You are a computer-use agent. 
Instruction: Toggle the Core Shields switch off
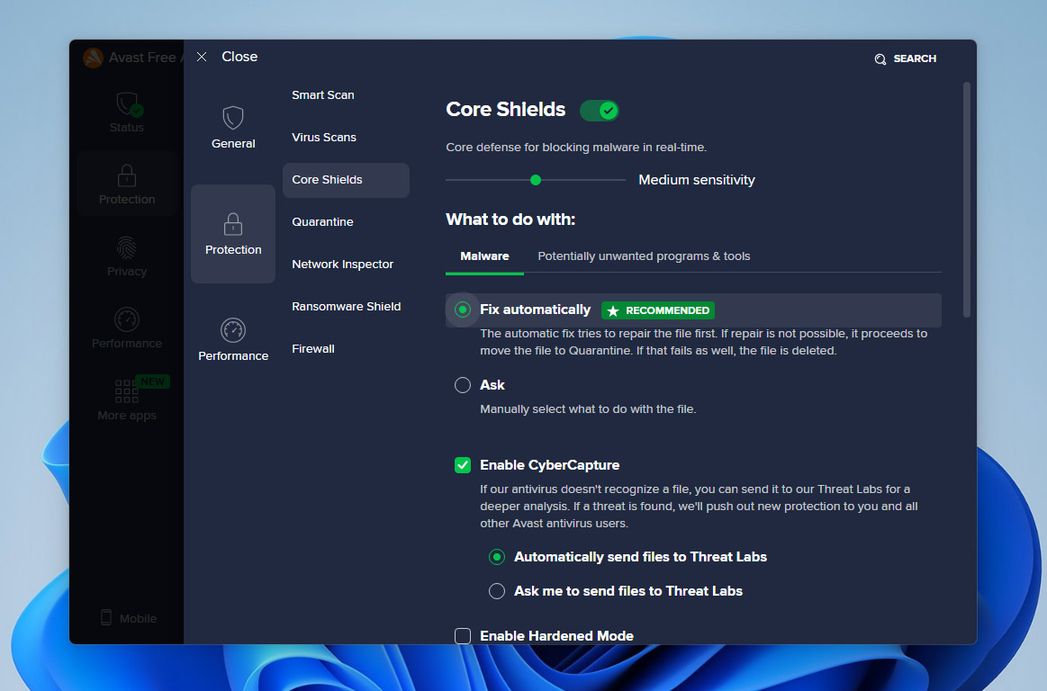click(599, 111)
